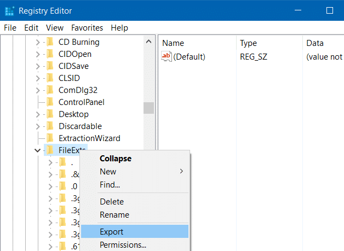Viewport: 344px width, 251px height.
Task: Select the CIDSave tree item
Action: [73, 66]
